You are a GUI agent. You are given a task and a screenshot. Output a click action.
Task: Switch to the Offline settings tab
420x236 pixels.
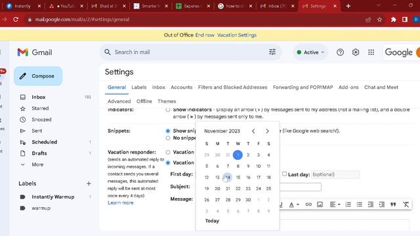144,102
